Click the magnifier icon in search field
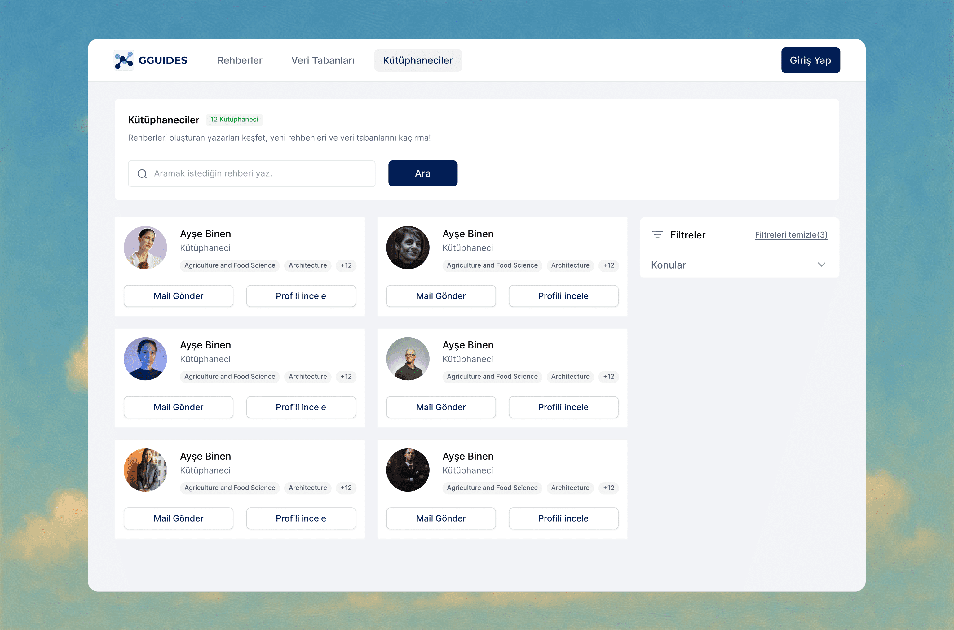The image size is (954, 630). pos(142,173)
